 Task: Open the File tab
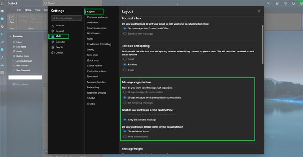pos(19,10)
